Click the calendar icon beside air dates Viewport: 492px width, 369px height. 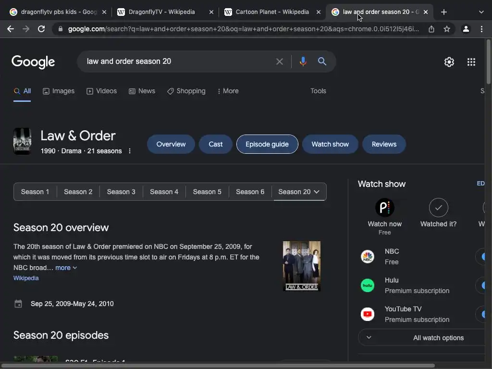pyautogui.click(x=18, y=304)
